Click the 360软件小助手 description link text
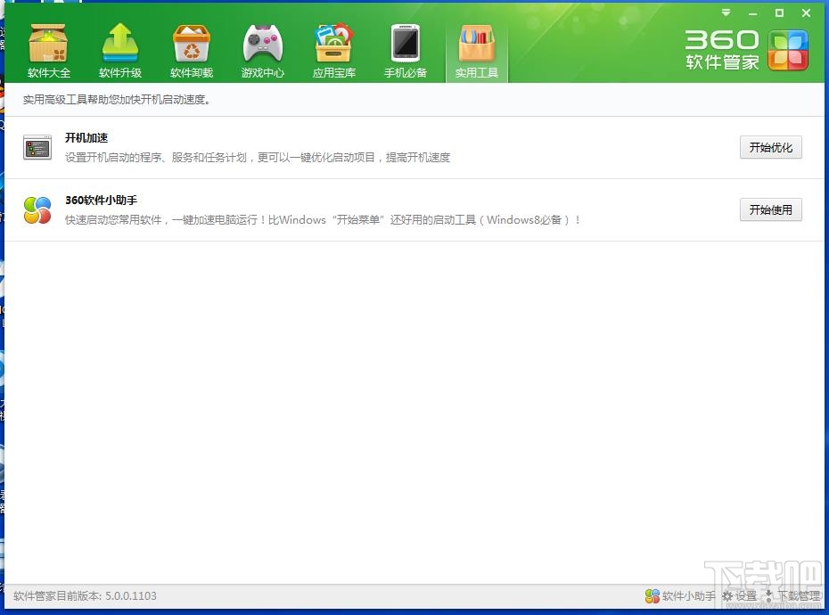Screen dimensions: 829x615 321,219
